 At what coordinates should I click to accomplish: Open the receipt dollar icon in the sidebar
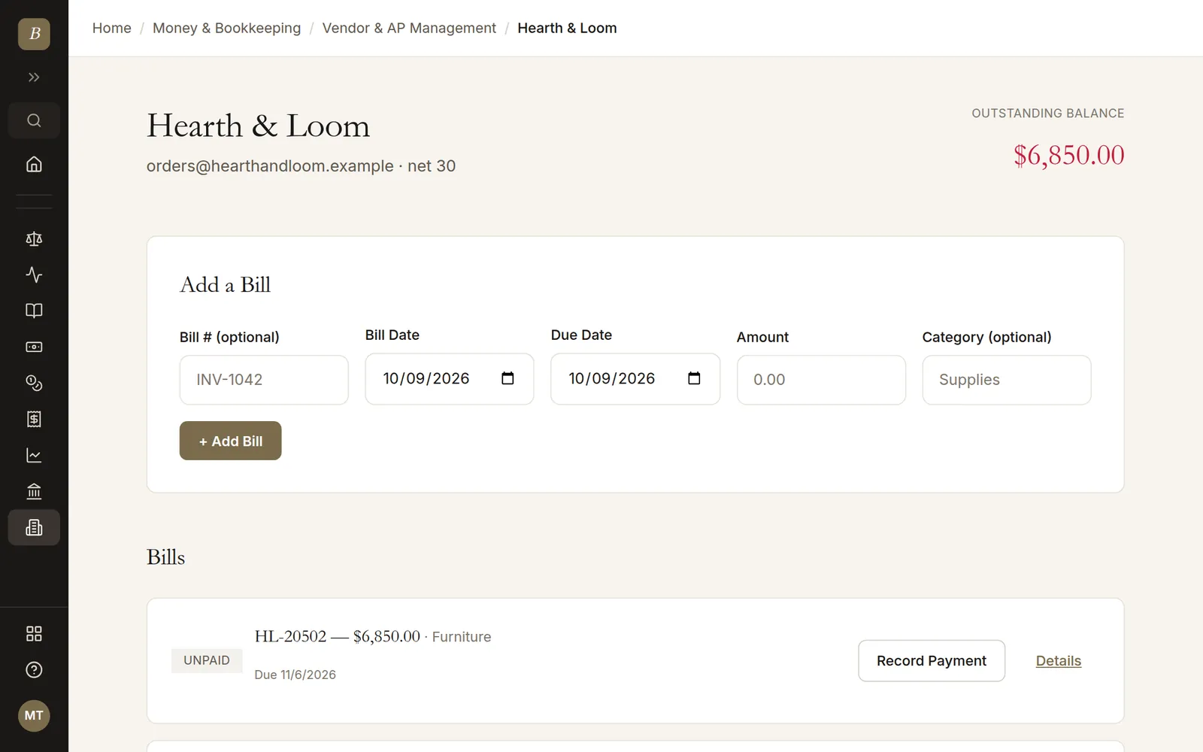tap(34, 420)
